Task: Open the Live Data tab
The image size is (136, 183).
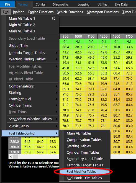Action: [x=121, y=4]
